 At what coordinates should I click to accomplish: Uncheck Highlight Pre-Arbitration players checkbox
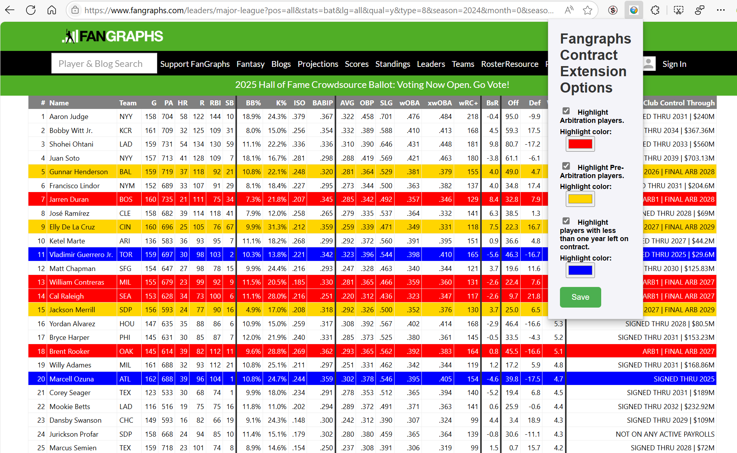tap(566, 166)
